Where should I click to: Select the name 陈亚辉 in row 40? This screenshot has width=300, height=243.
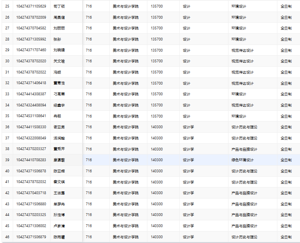[59, 171]
